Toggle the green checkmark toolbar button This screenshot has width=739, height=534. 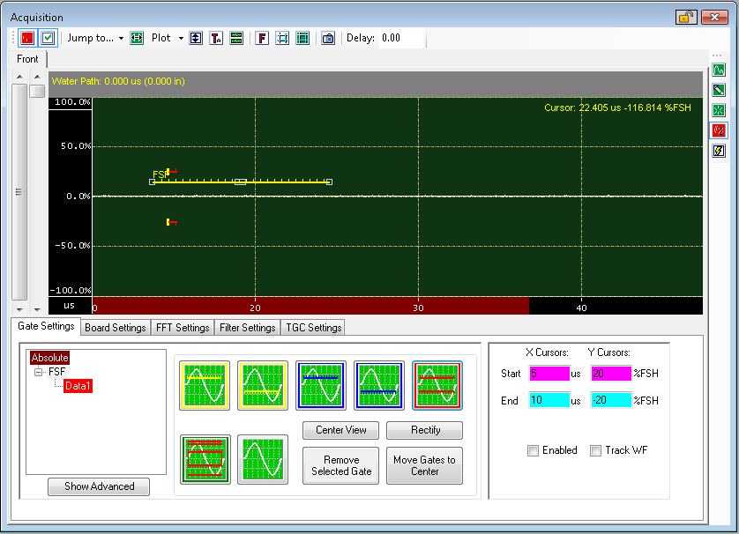[48, 38]
